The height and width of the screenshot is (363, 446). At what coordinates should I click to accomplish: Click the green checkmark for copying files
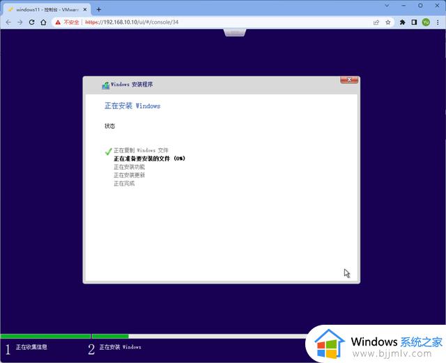108,152
